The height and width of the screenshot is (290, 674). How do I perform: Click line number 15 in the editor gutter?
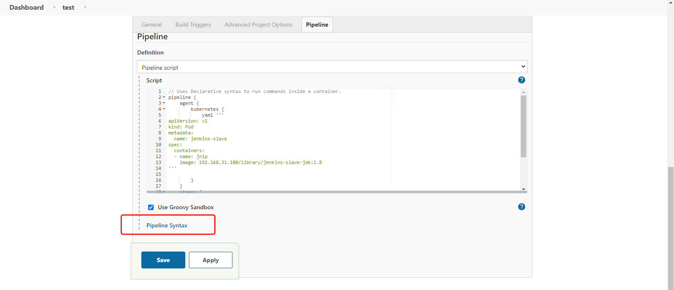click(x=158, y=174)
